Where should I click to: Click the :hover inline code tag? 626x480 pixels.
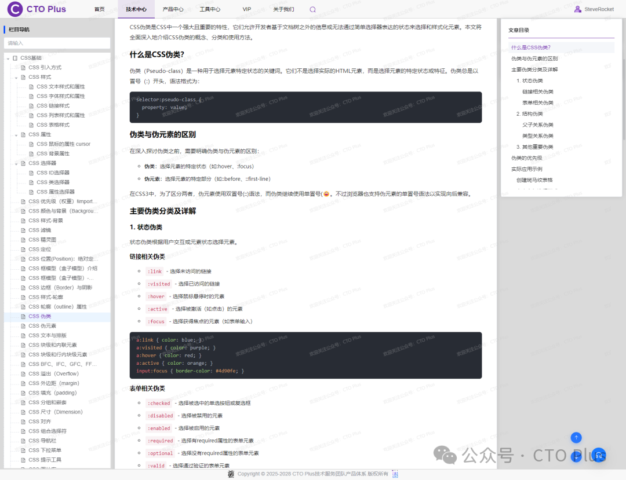tap(156, 296)
